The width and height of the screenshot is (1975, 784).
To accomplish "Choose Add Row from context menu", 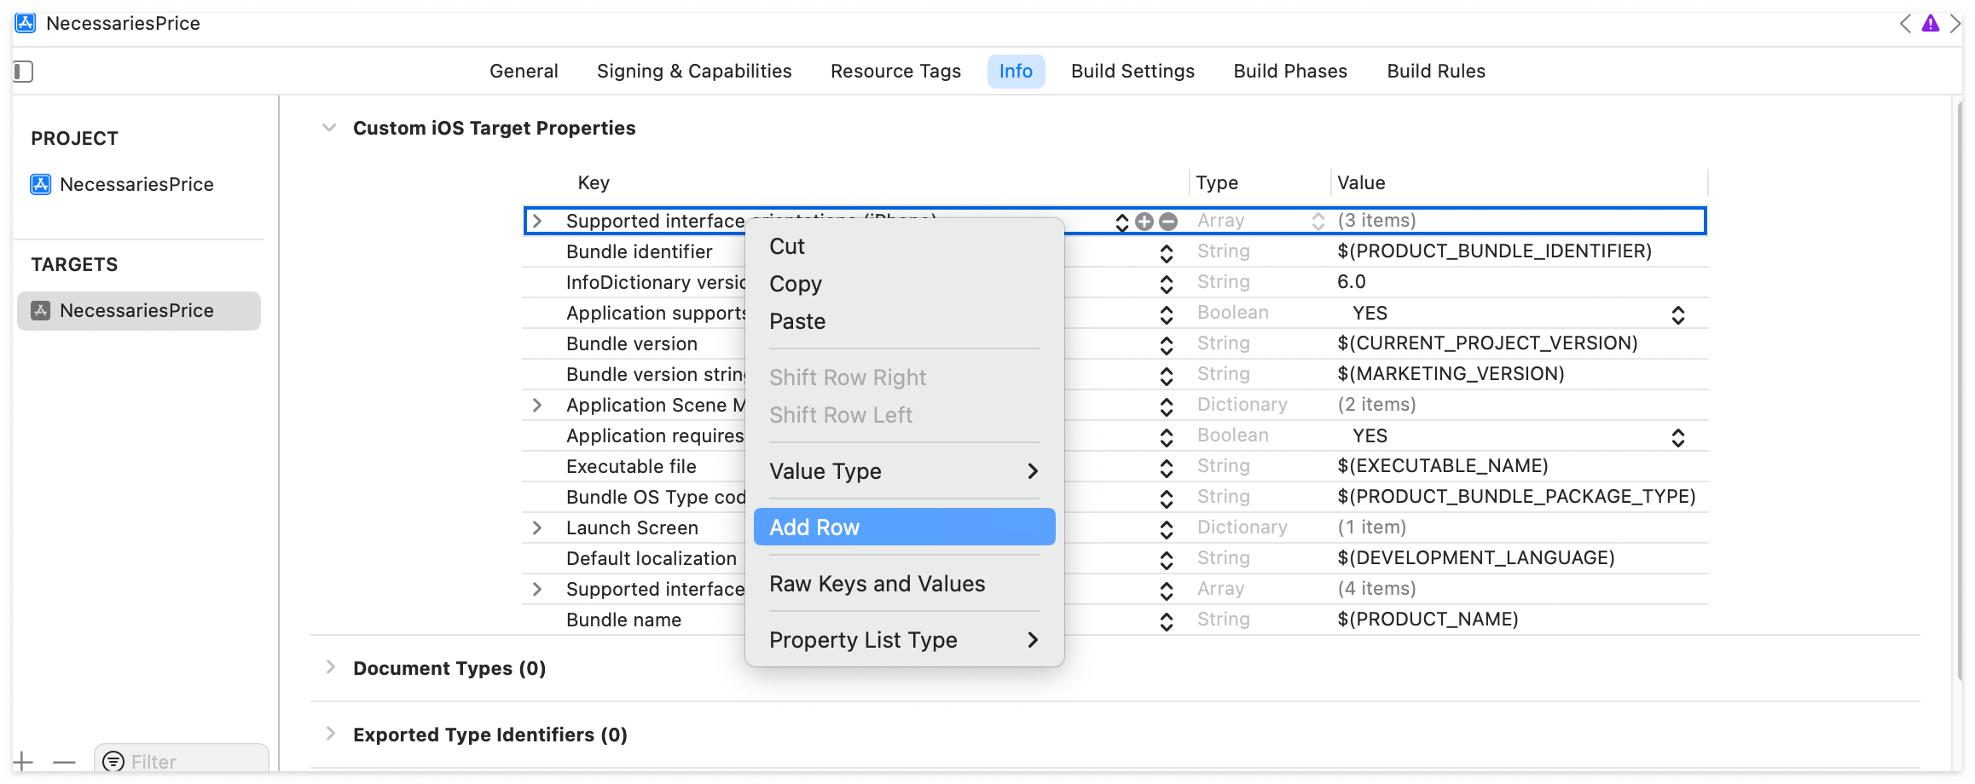I will [904, 527].
